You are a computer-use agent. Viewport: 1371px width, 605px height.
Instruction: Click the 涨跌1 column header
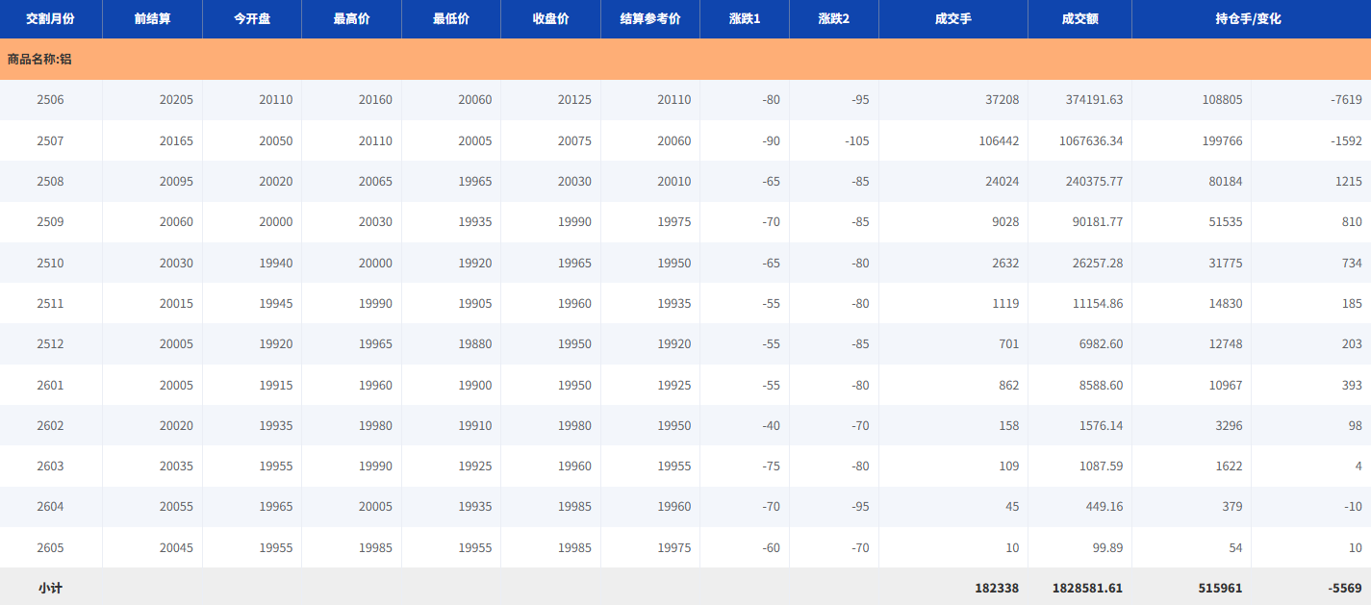[744, 19]
